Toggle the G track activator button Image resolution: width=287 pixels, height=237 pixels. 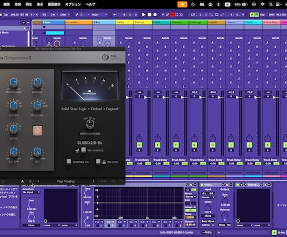pos(194,145)
